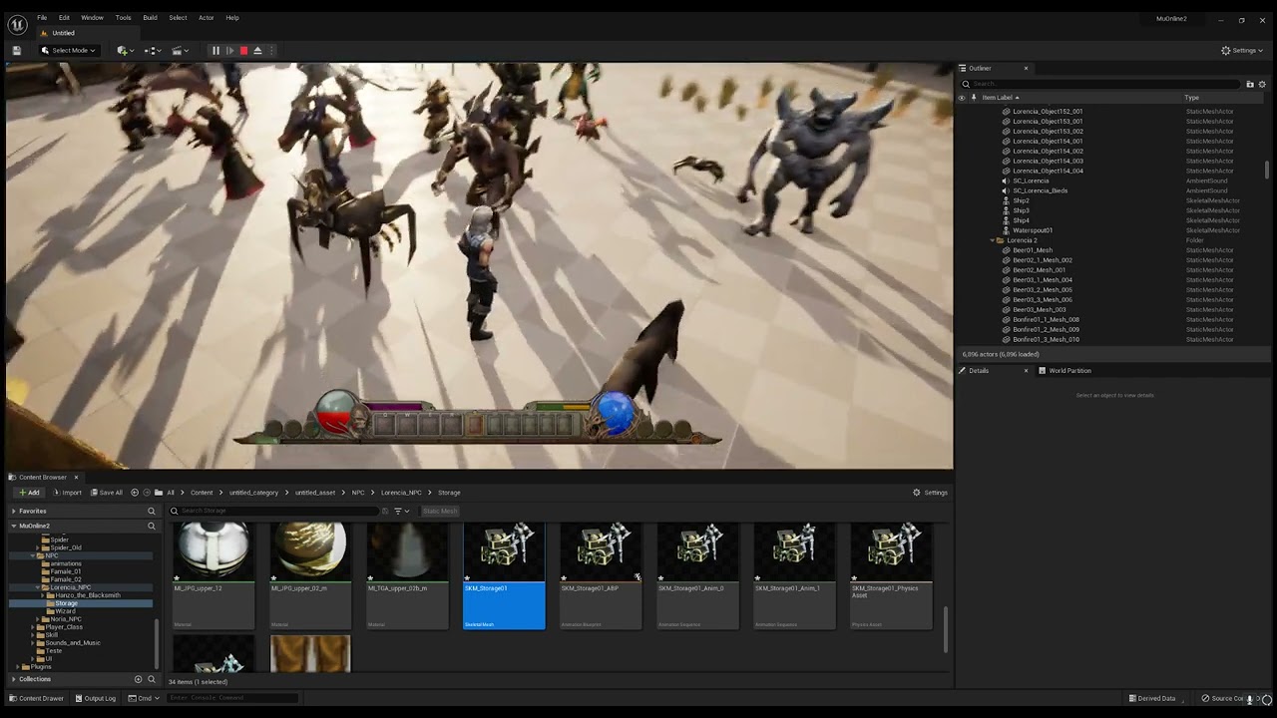Screen dimensions: 1277x718
Task: Sort Outliner by Type column
Action: click(x=1191, y=98)
